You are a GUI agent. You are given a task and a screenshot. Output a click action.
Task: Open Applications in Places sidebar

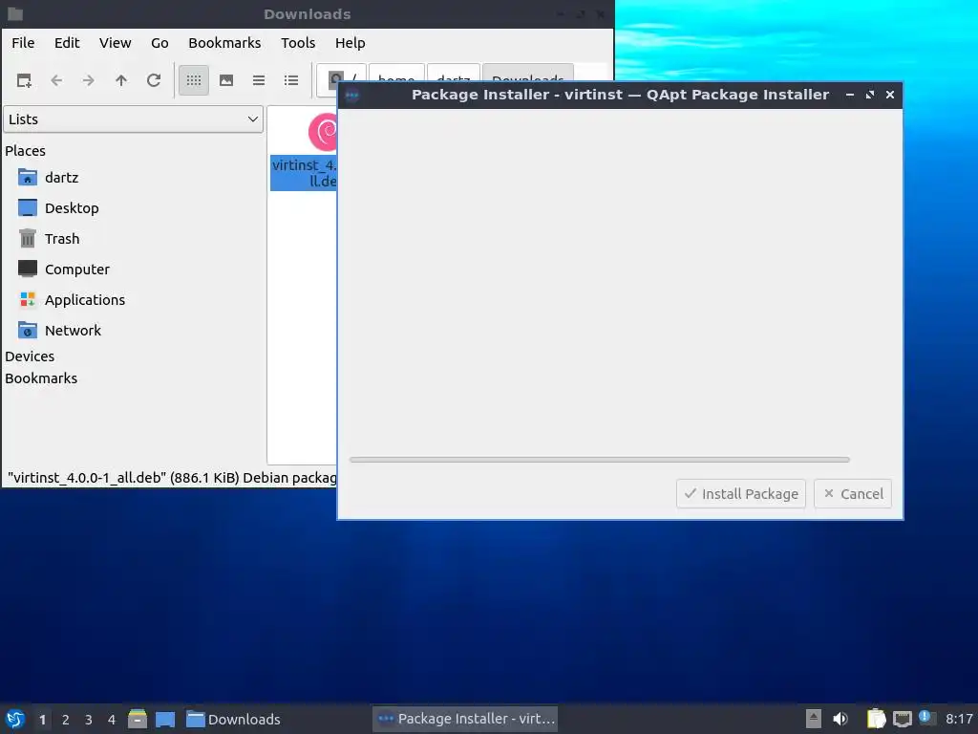coord(85,300)
